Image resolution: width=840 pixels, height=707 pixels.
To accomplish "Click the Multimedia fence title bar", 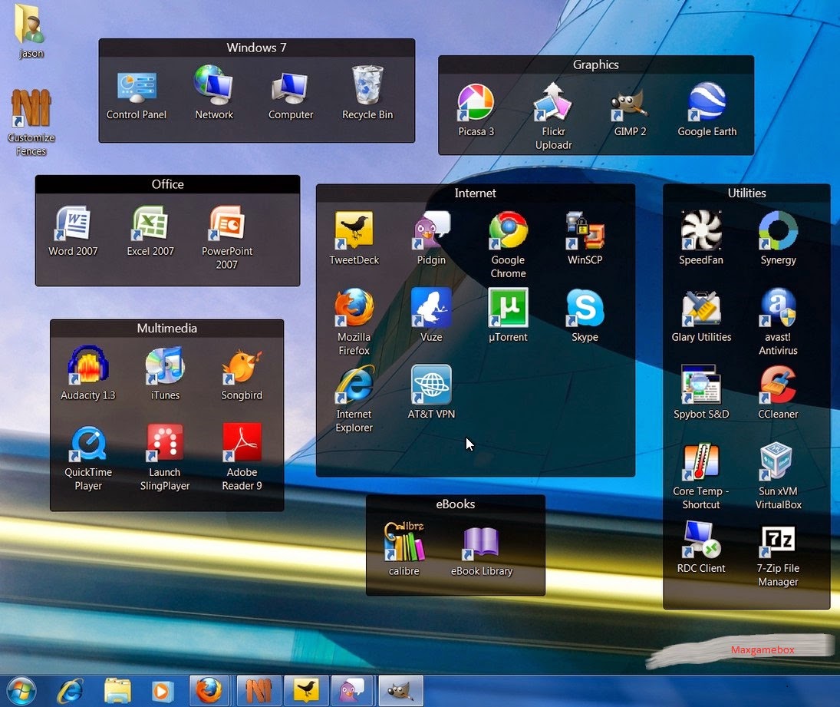I will [x=167, y=329].
